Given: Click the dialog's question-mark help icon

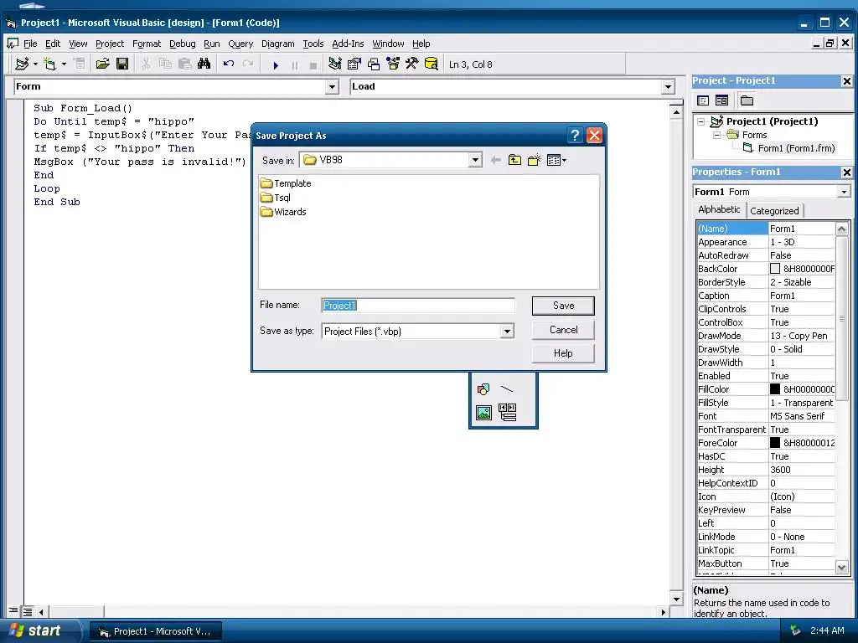Looking at the screenshot, I should click(x=575, y=135).
